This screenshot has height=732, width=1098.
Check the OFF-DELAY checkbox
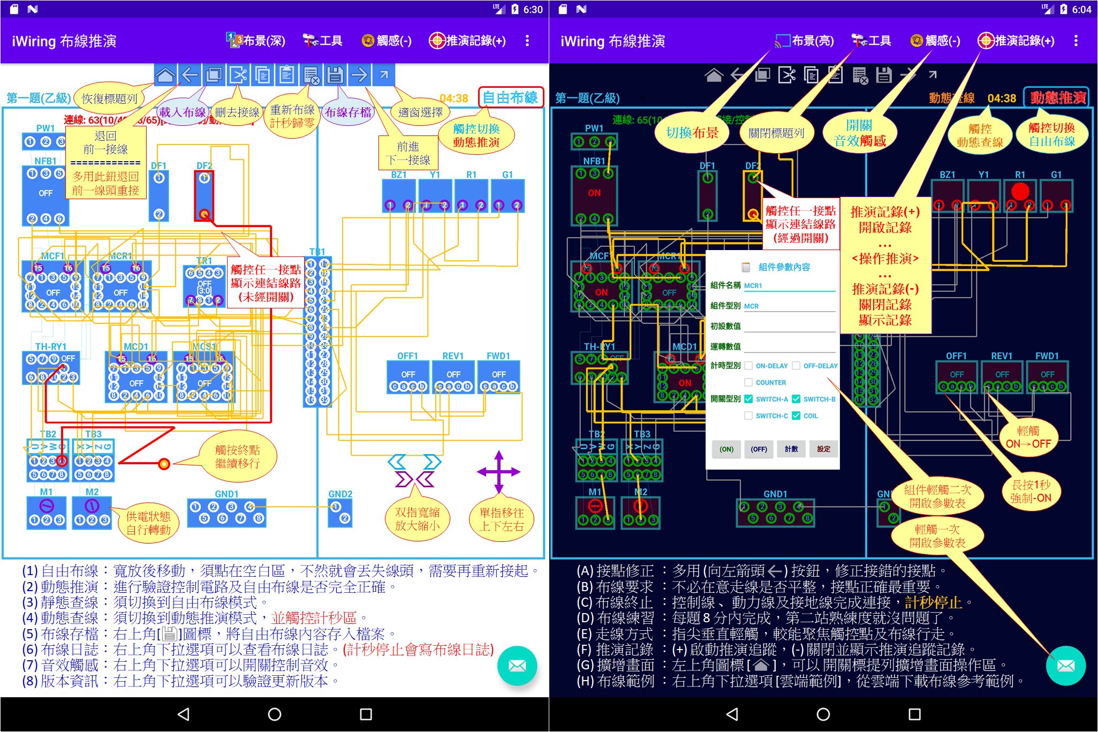[796, 366]
